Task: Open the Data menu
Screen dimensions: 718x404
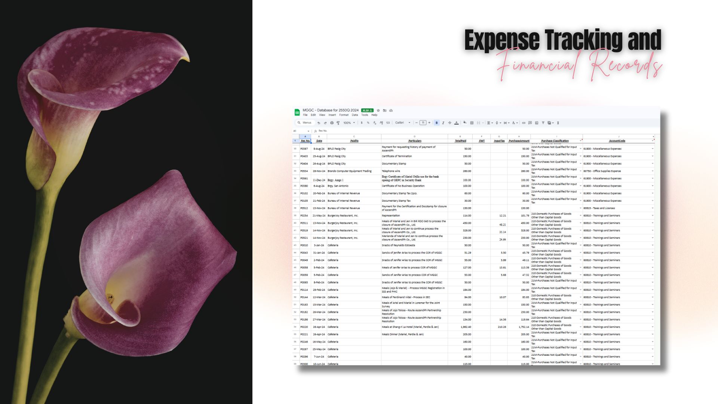Action: pos(355,115)
